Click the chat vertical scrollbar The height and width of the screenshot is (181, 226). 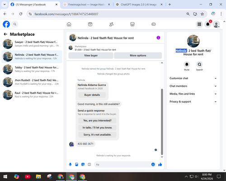(162, 122)
